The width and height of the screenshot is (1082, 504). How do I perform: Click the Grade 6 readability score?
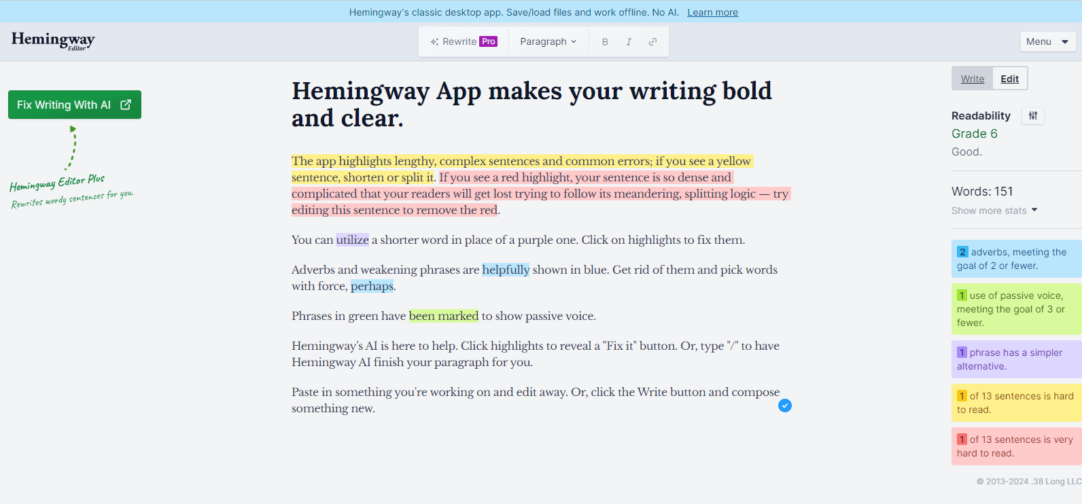coord(975,134)
